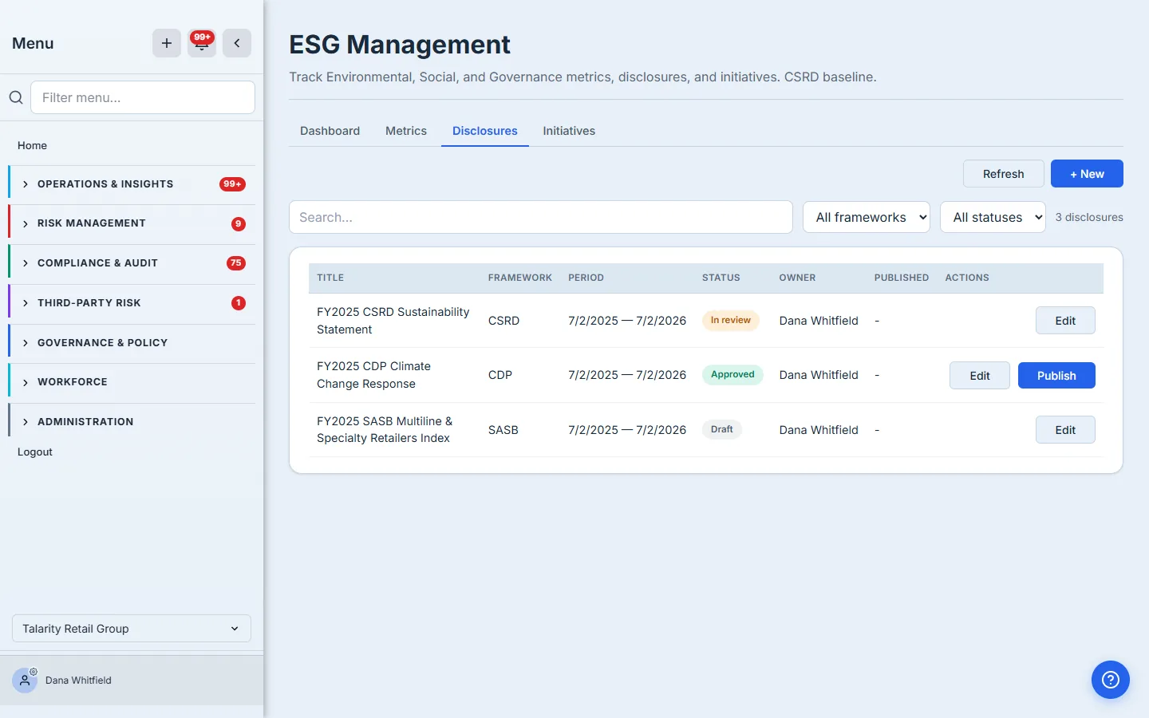
Task: Click the In review status badge
Action: 731,321
